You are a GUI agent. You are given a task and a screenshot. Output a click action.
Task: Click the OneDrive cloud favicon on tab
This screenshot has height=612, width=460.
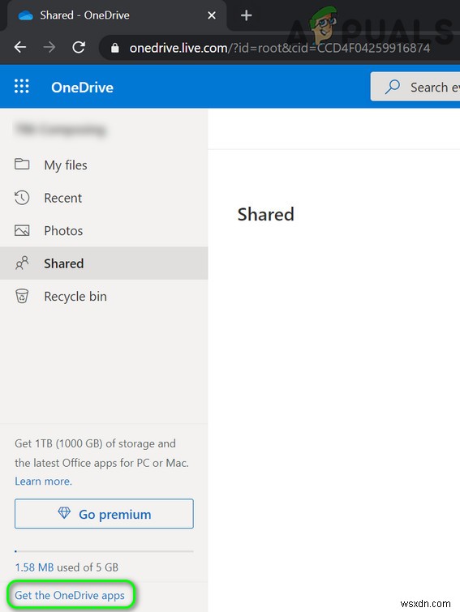25,15
